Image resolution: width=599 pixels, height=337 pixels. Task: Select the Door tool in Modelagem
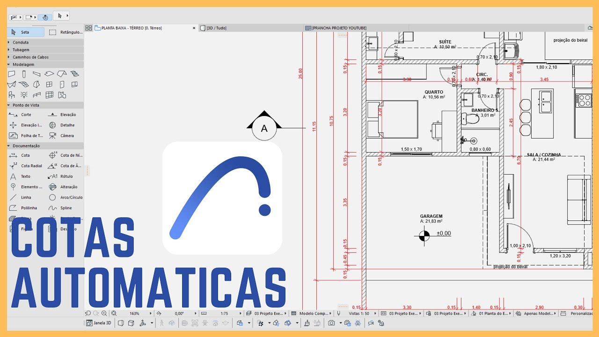pos(62,84)
